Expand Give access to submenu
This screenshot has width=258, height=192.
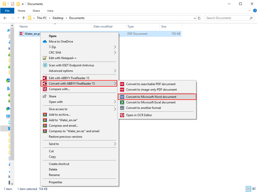(x=115, y=109)
